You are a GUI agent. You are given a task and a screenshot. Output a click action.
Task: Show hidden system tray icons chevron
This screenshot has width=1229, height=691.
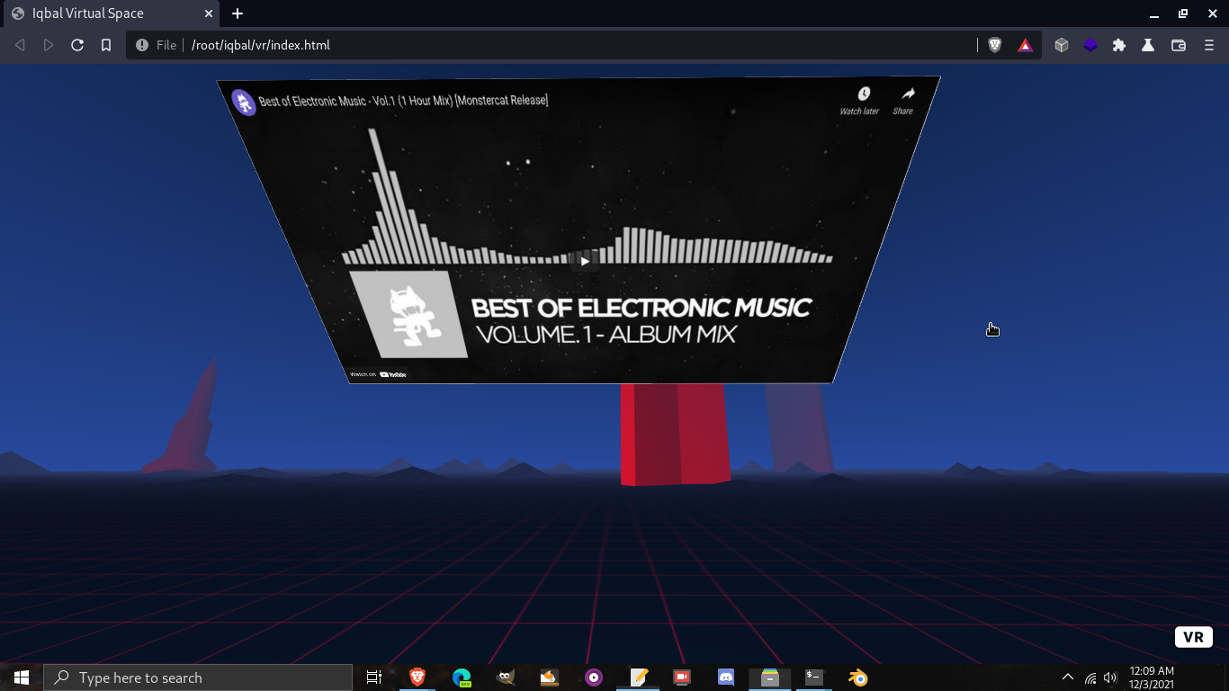(1068, 678)
